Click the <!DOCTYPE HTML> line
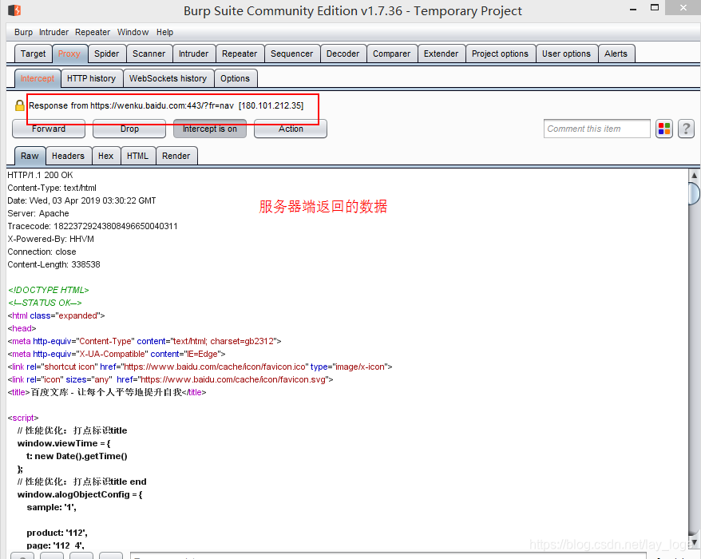 [48, 290]
